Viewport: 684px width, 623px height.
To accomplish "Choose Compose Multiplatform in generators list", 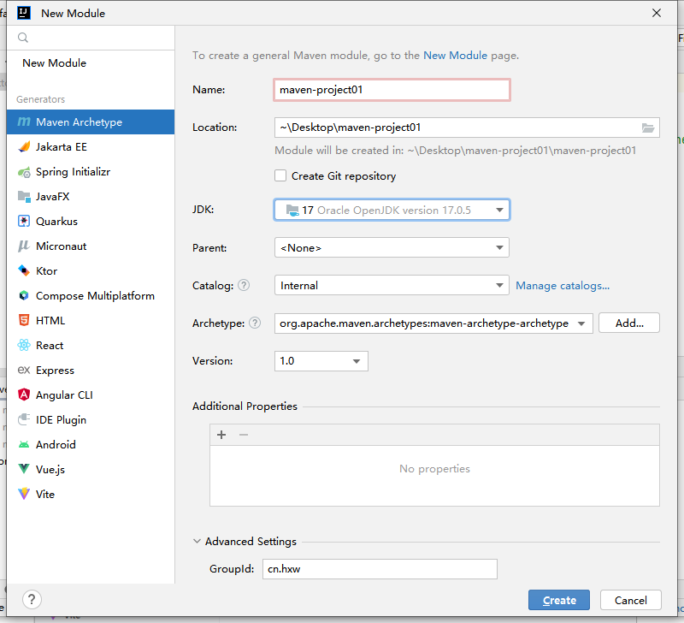I will pyautogui.click(x=95, y=296).
